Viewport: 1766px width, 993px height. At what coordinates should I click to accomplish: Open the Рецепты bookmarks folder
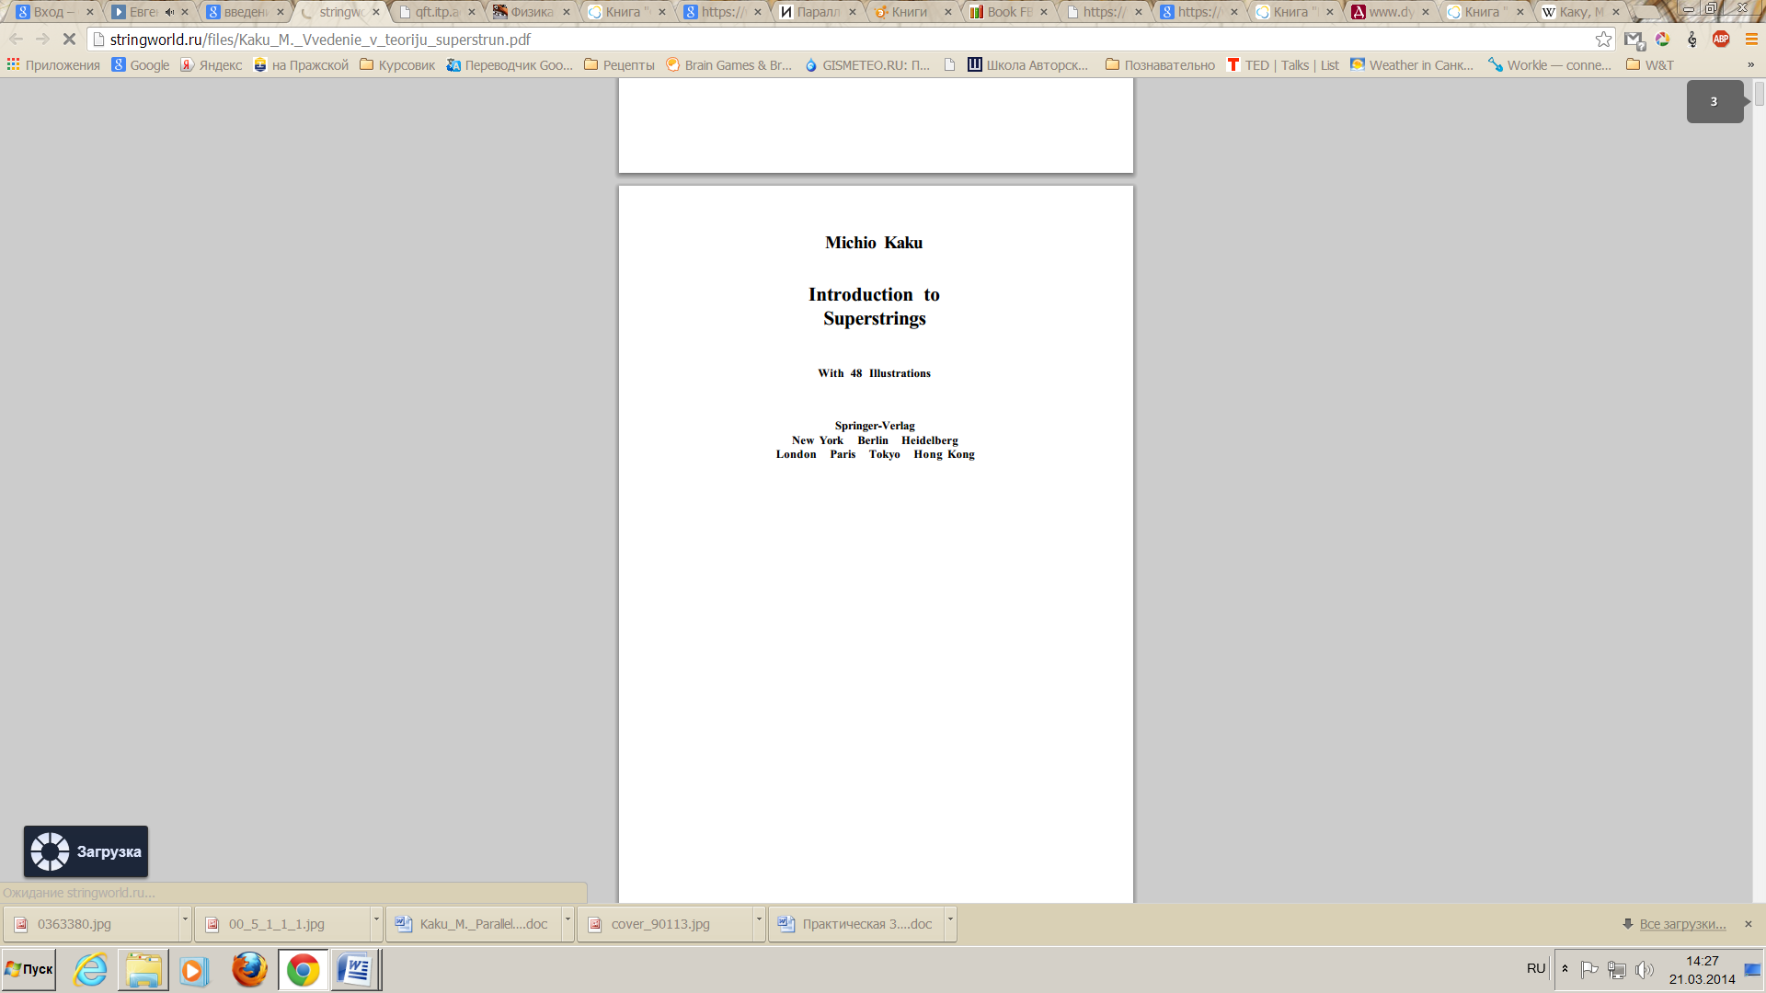(x=619, y=65)
